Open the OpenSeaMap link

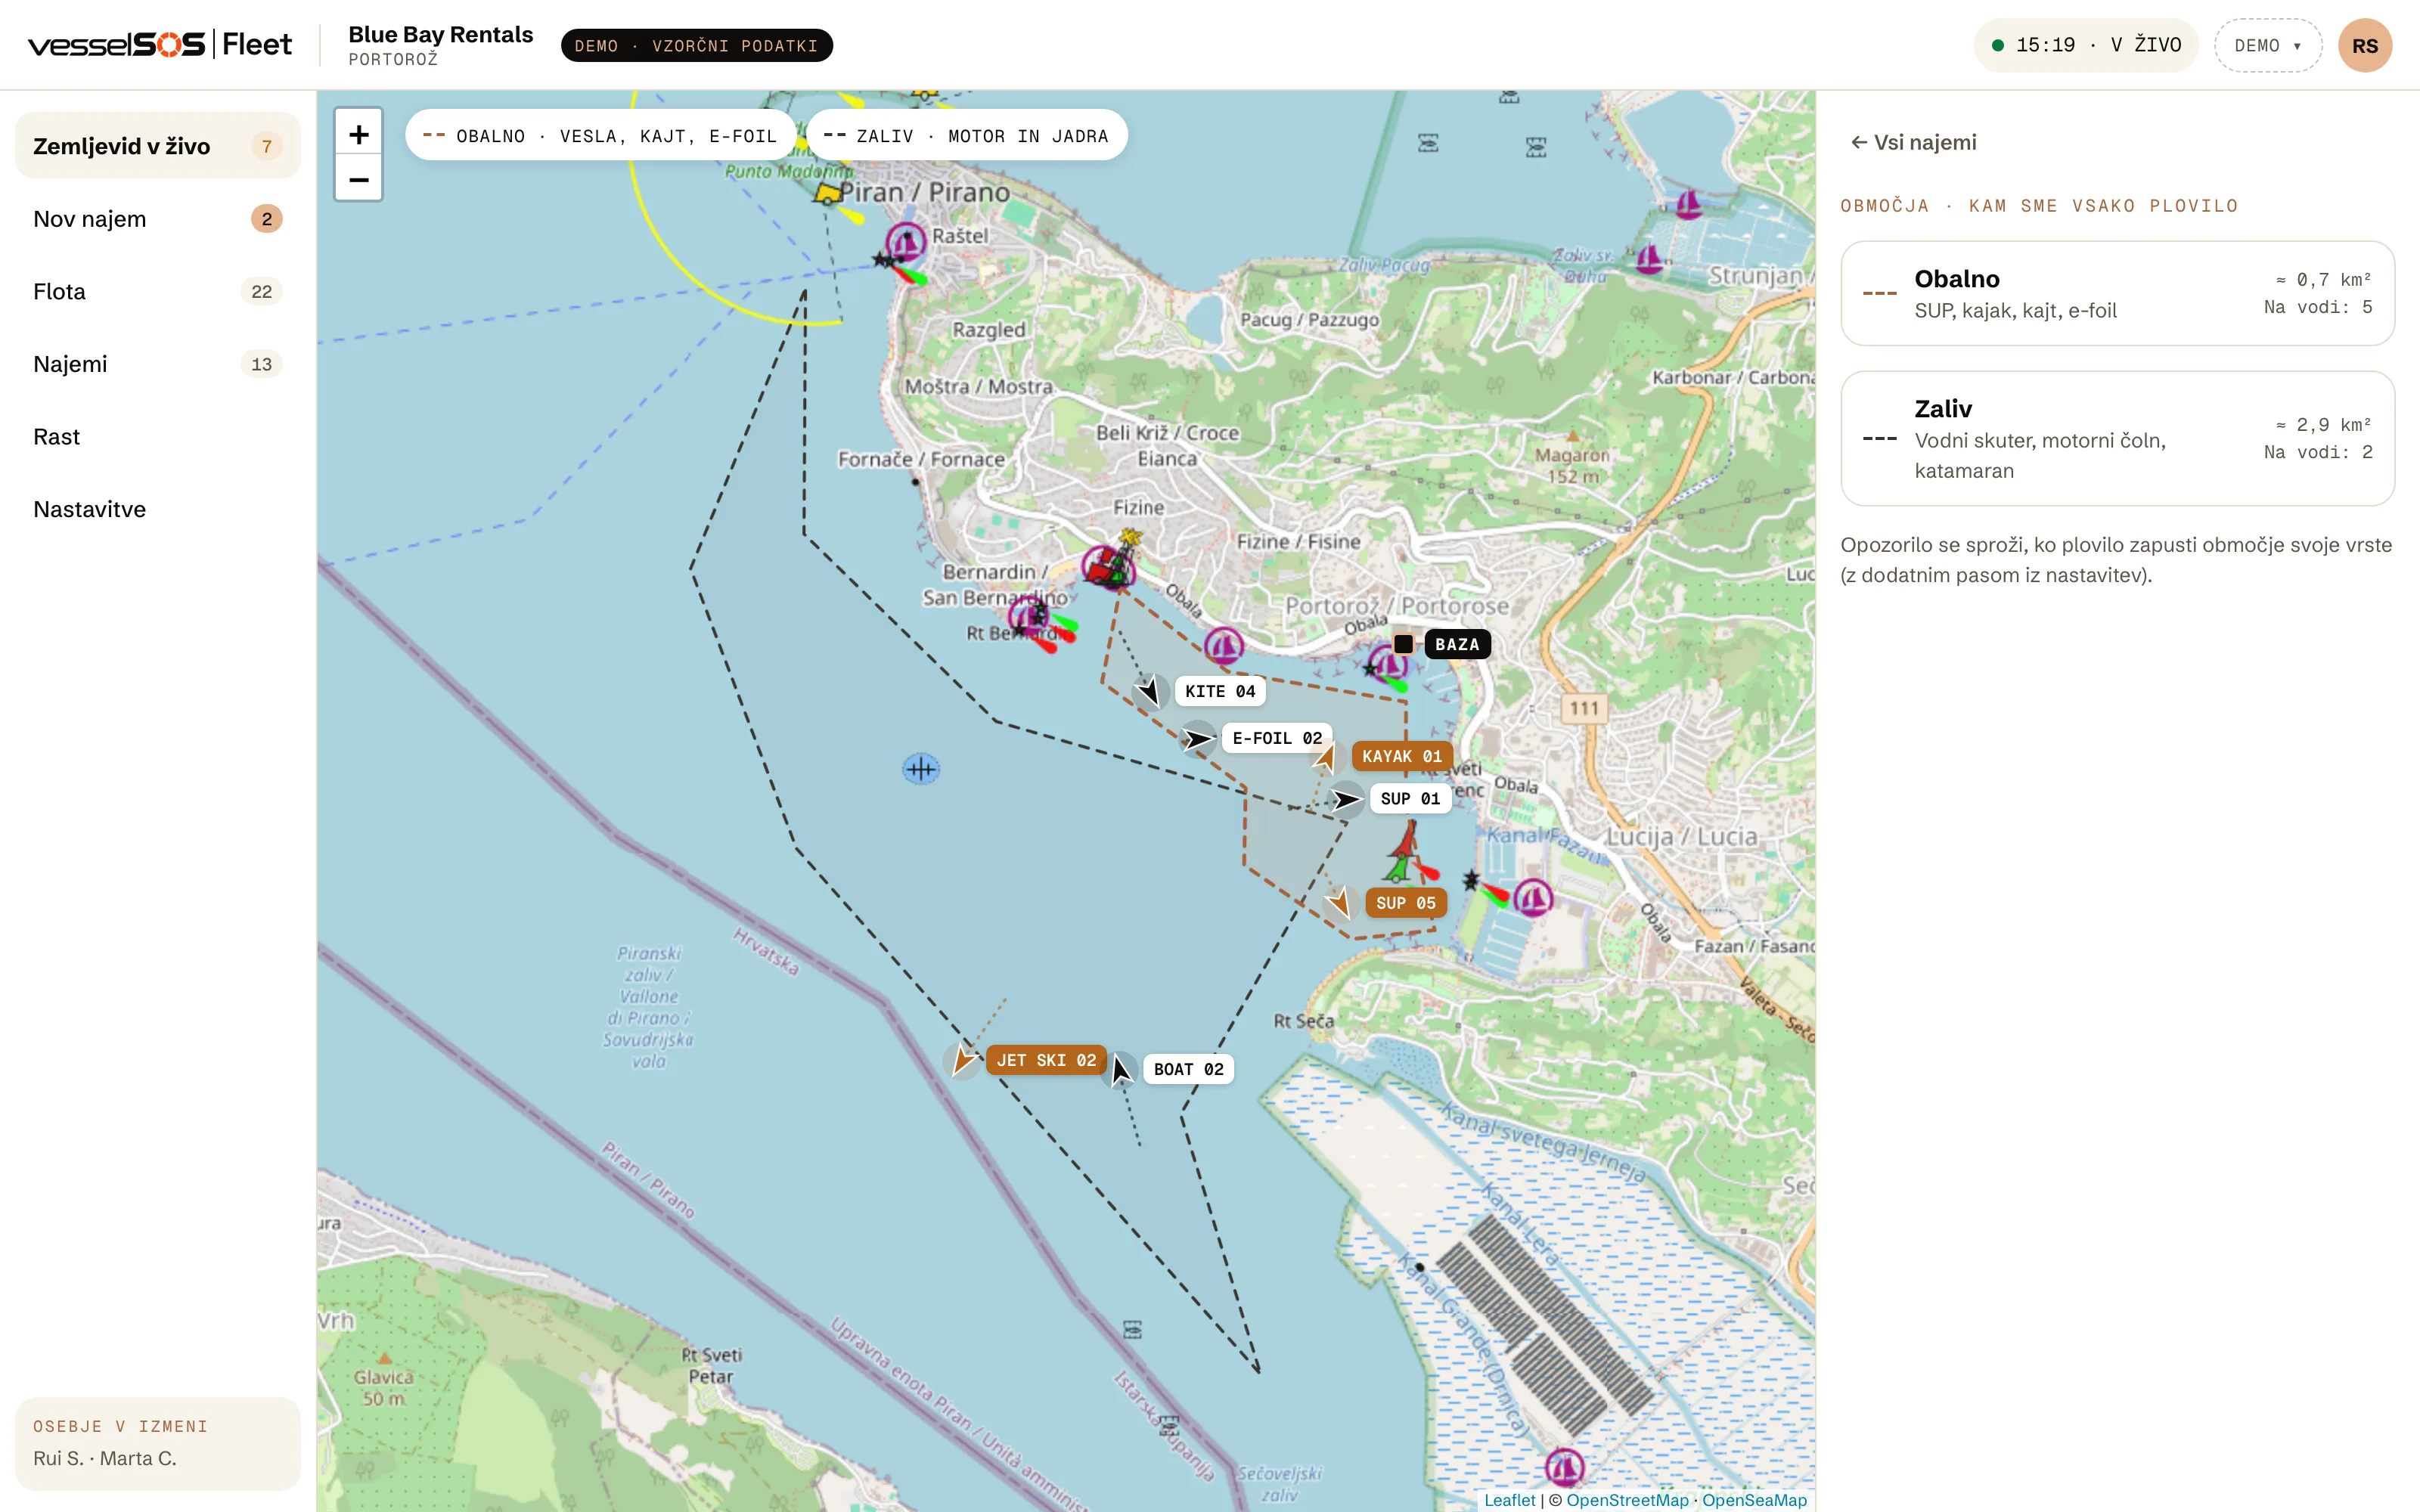coord(1754,1500)
